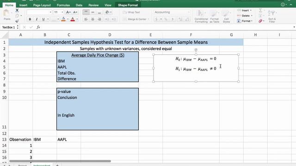Image resolution: width=296 pixels, height=166 pixels.
Task: Open Format as Table
Action: pyautogui.click(x=214, y=17)
